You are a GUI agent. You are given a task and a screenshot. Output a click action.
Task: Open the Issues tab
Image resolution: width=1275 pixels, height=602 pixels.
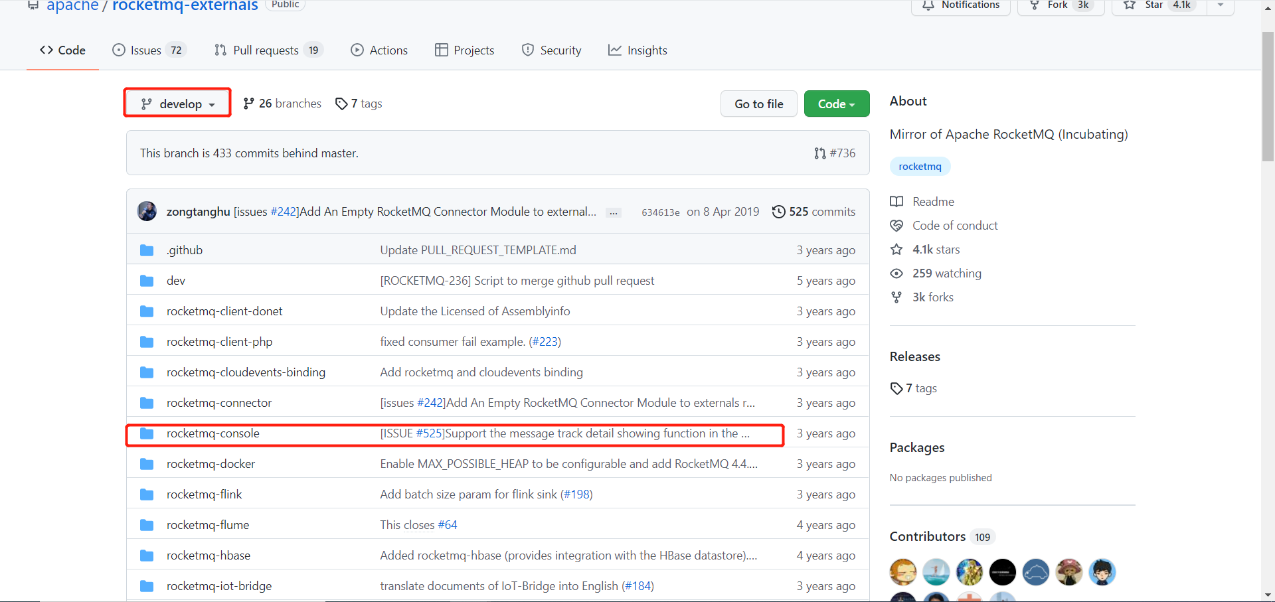click(x=149, y=50)
